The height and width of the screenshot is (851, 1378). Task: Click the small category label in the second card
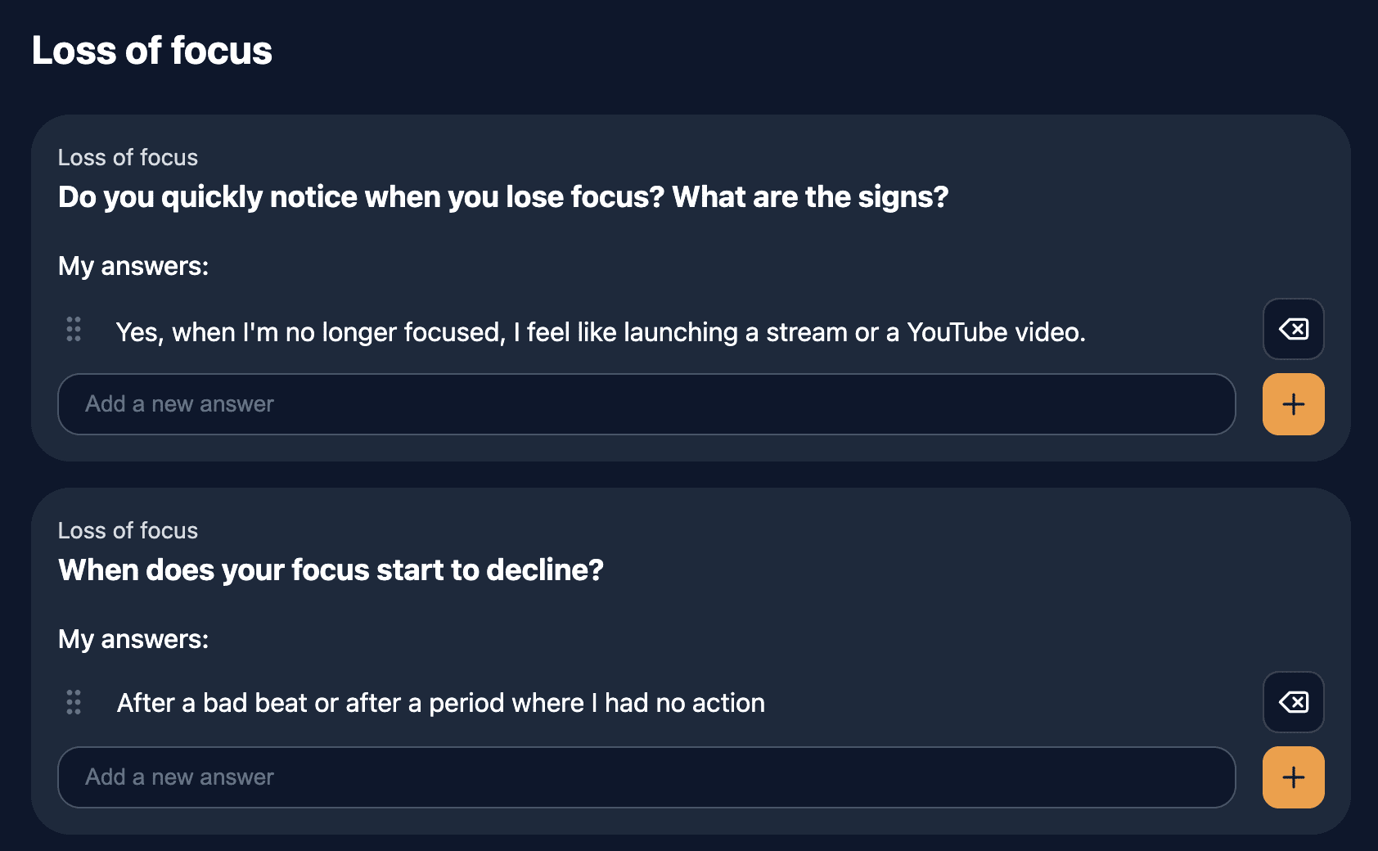128,530
